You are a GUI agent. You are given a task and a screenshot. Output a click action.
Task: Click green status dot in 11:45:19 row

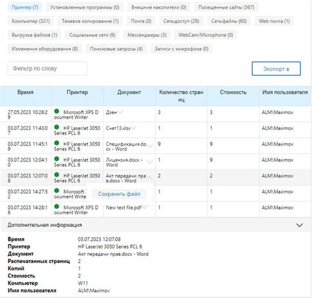[x=57, y=143]
